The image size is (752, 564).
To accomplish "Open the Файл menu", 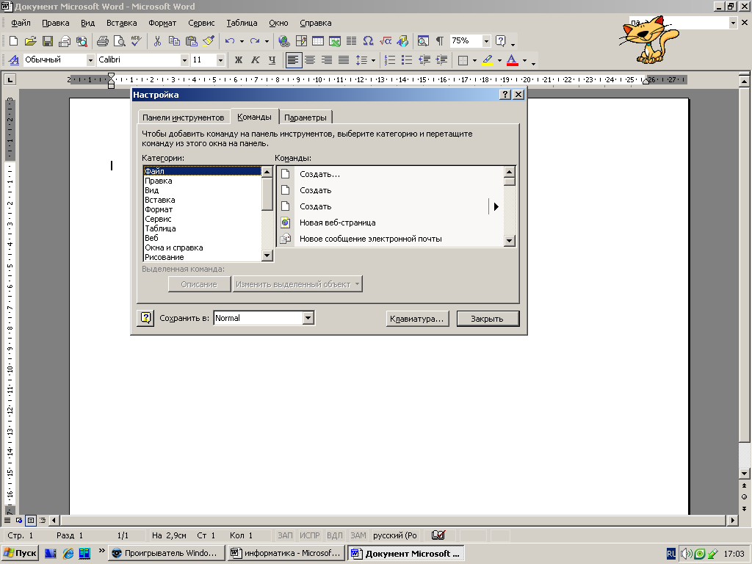I will 21,23.
